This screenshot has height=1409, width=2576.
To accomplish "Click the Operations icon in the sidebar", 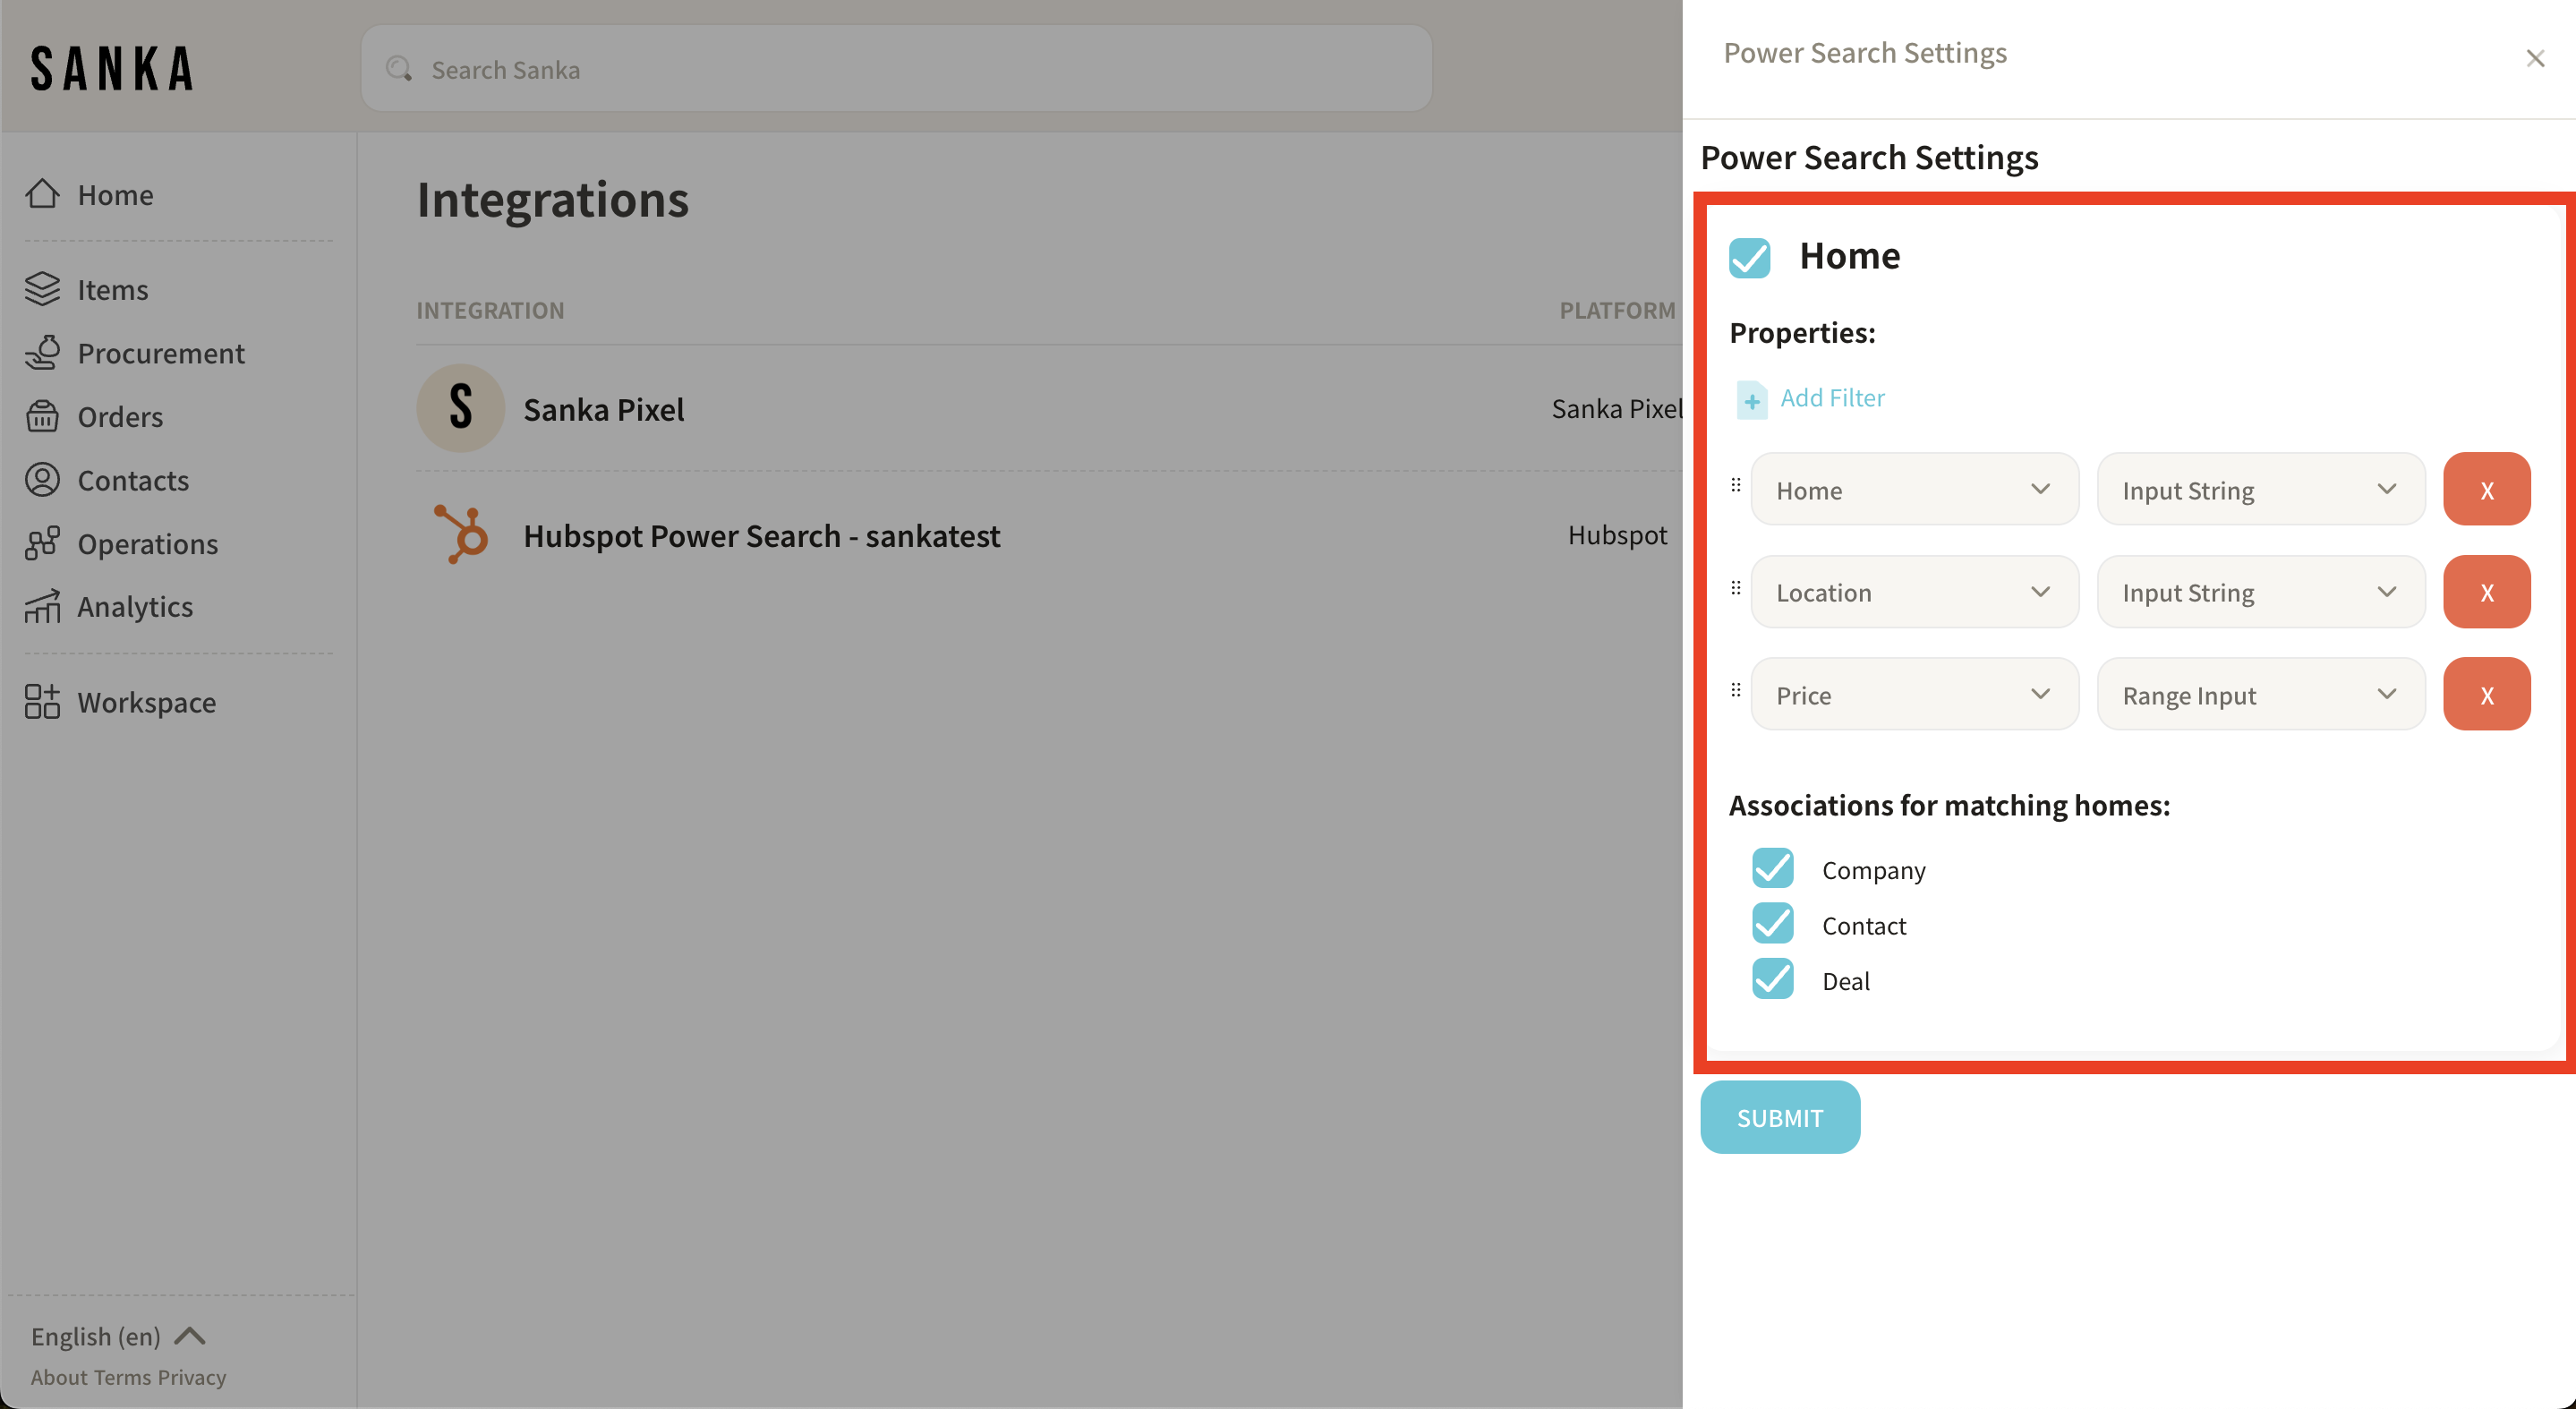I will coord(42,543).
